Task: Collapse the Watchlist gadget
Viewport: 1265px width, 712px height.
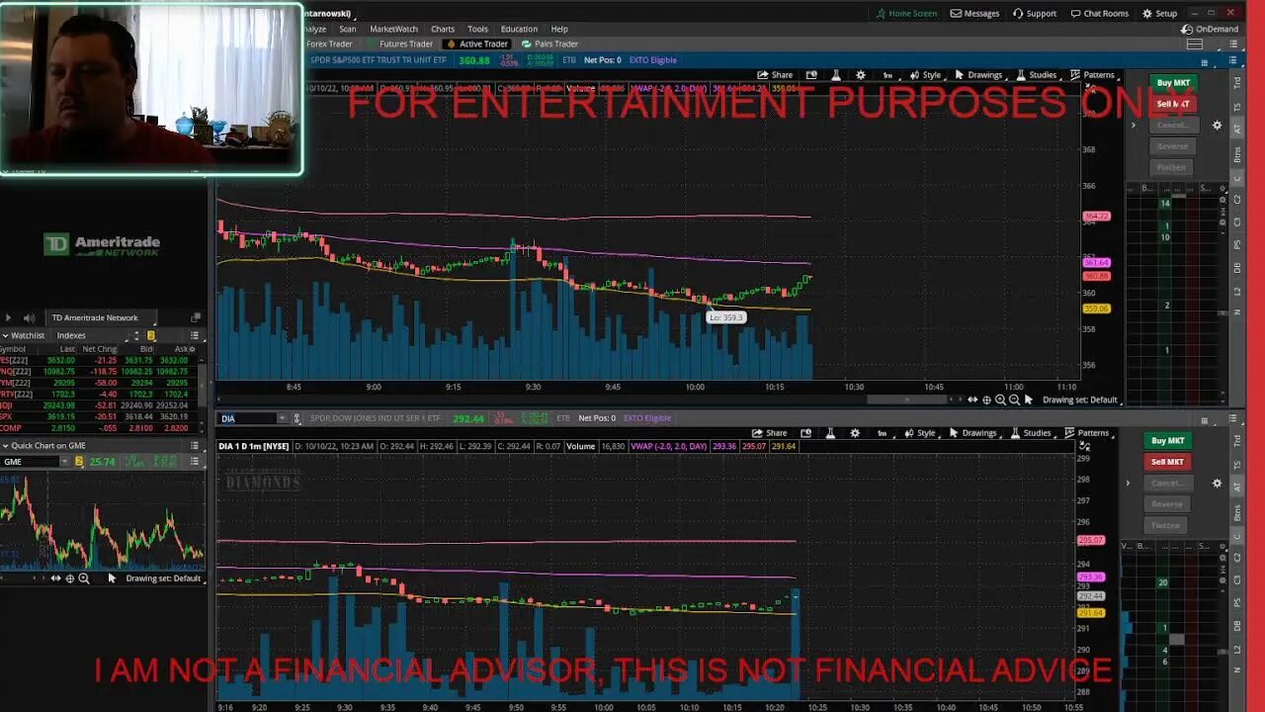Action: [x=5, y=335]
